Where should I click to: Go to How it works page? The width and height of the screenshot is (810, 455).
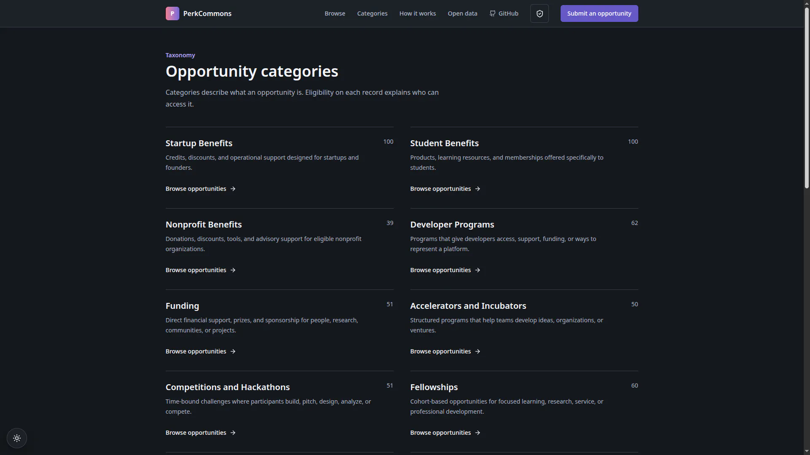click(417, 13)
